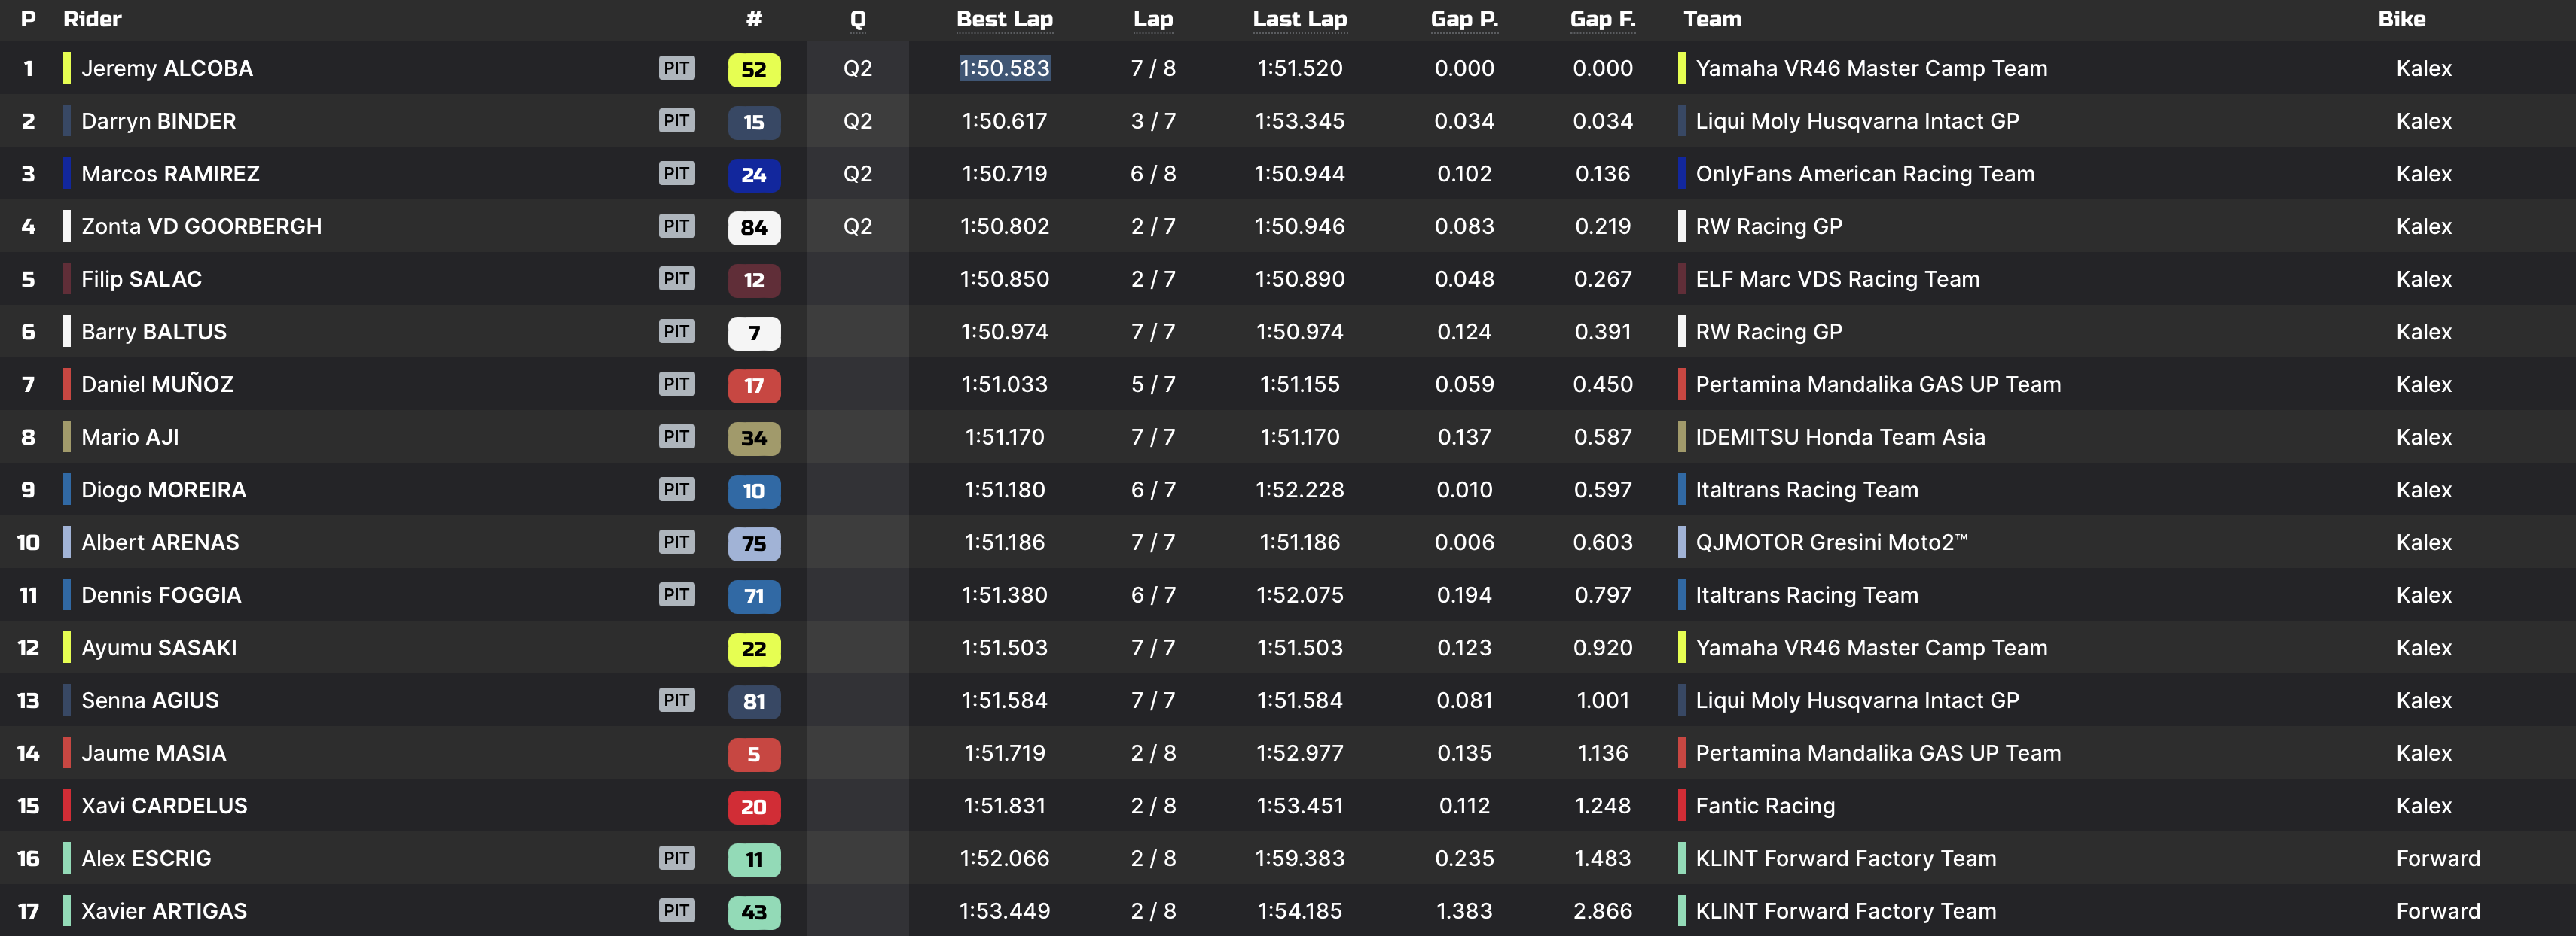Click the number 81 badge for Senna Agius
Viewport: 2576px width, 936px height.
pyautogui.click(x=754, y=701)
